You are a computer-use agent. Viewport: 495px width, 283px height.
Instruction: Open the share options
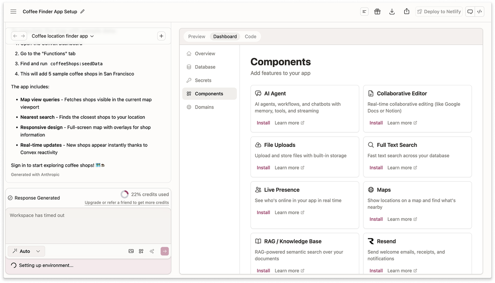(x=406, y=11)
